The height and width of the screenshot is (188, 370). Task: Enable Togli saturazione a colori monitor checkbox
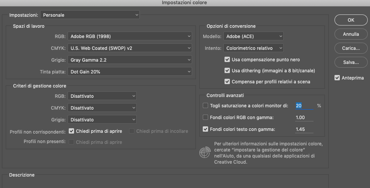coord(205,106)
